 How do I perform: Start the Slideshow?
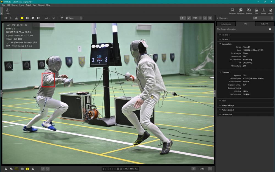pos(249,11)
